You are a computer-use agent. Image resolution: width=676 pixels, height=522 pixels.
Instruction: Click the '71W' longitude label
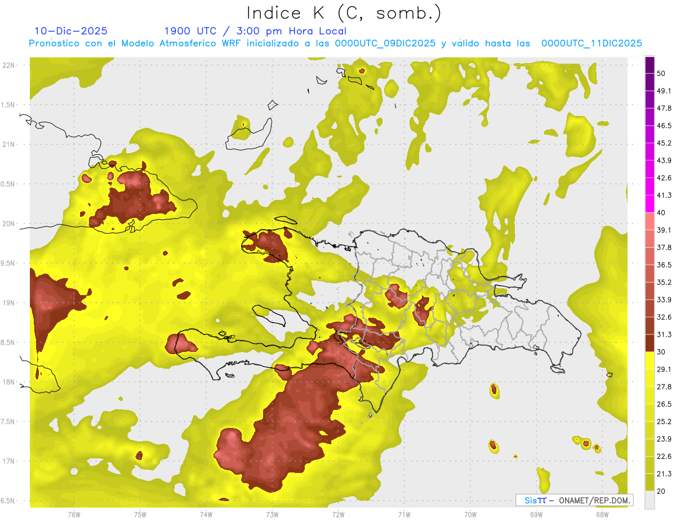point(404,514)
